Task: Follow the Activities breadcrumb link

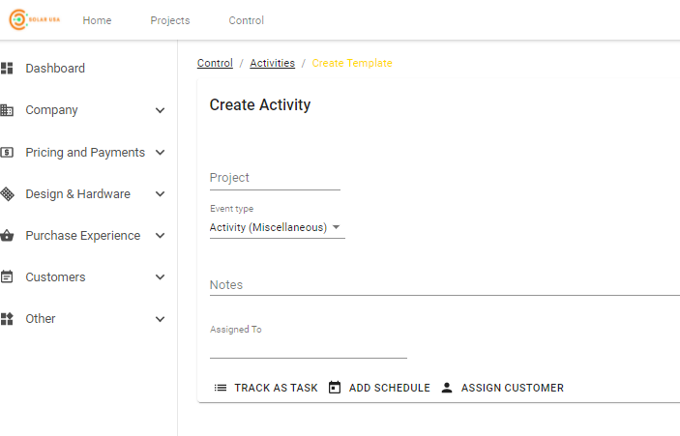Action: (273, 63)
